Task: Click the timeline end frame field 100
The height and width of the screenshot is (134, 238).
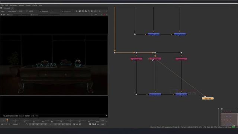Action: 103,124
